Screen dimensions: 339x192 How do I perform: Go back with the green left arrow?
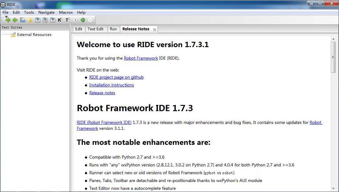[x=8, y=20]
